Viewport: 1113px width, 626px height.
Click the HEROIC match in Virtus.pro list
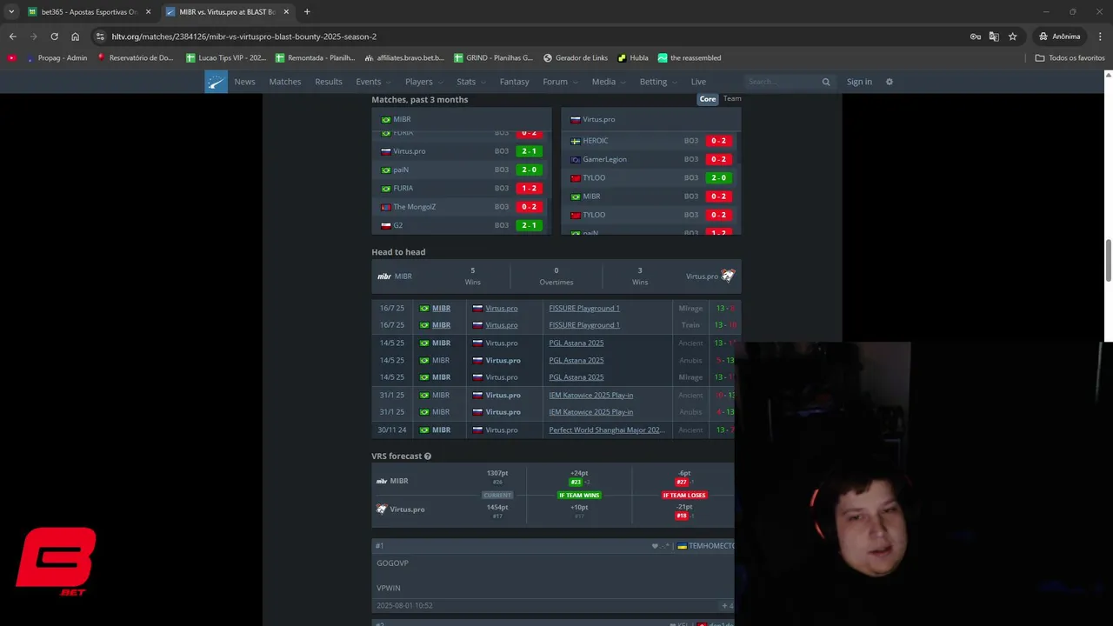point(650,141)
